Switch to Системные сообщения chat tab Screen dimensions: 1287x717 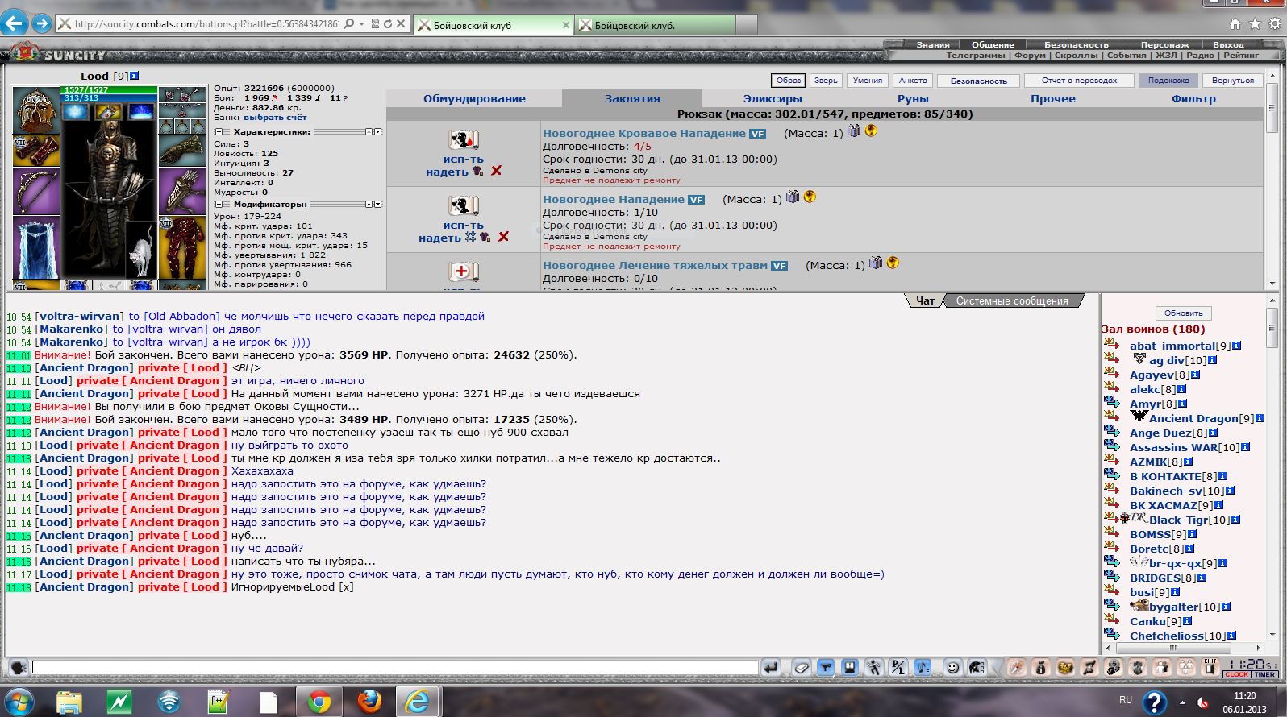pyautogui.click(x=1012, y=300)
